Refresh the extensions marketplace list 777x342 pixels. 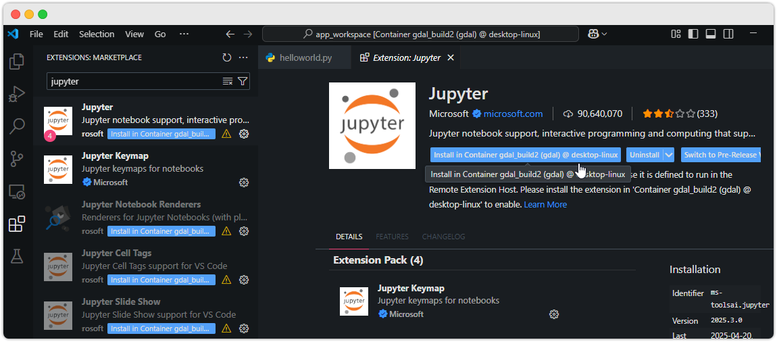[227, 57]
